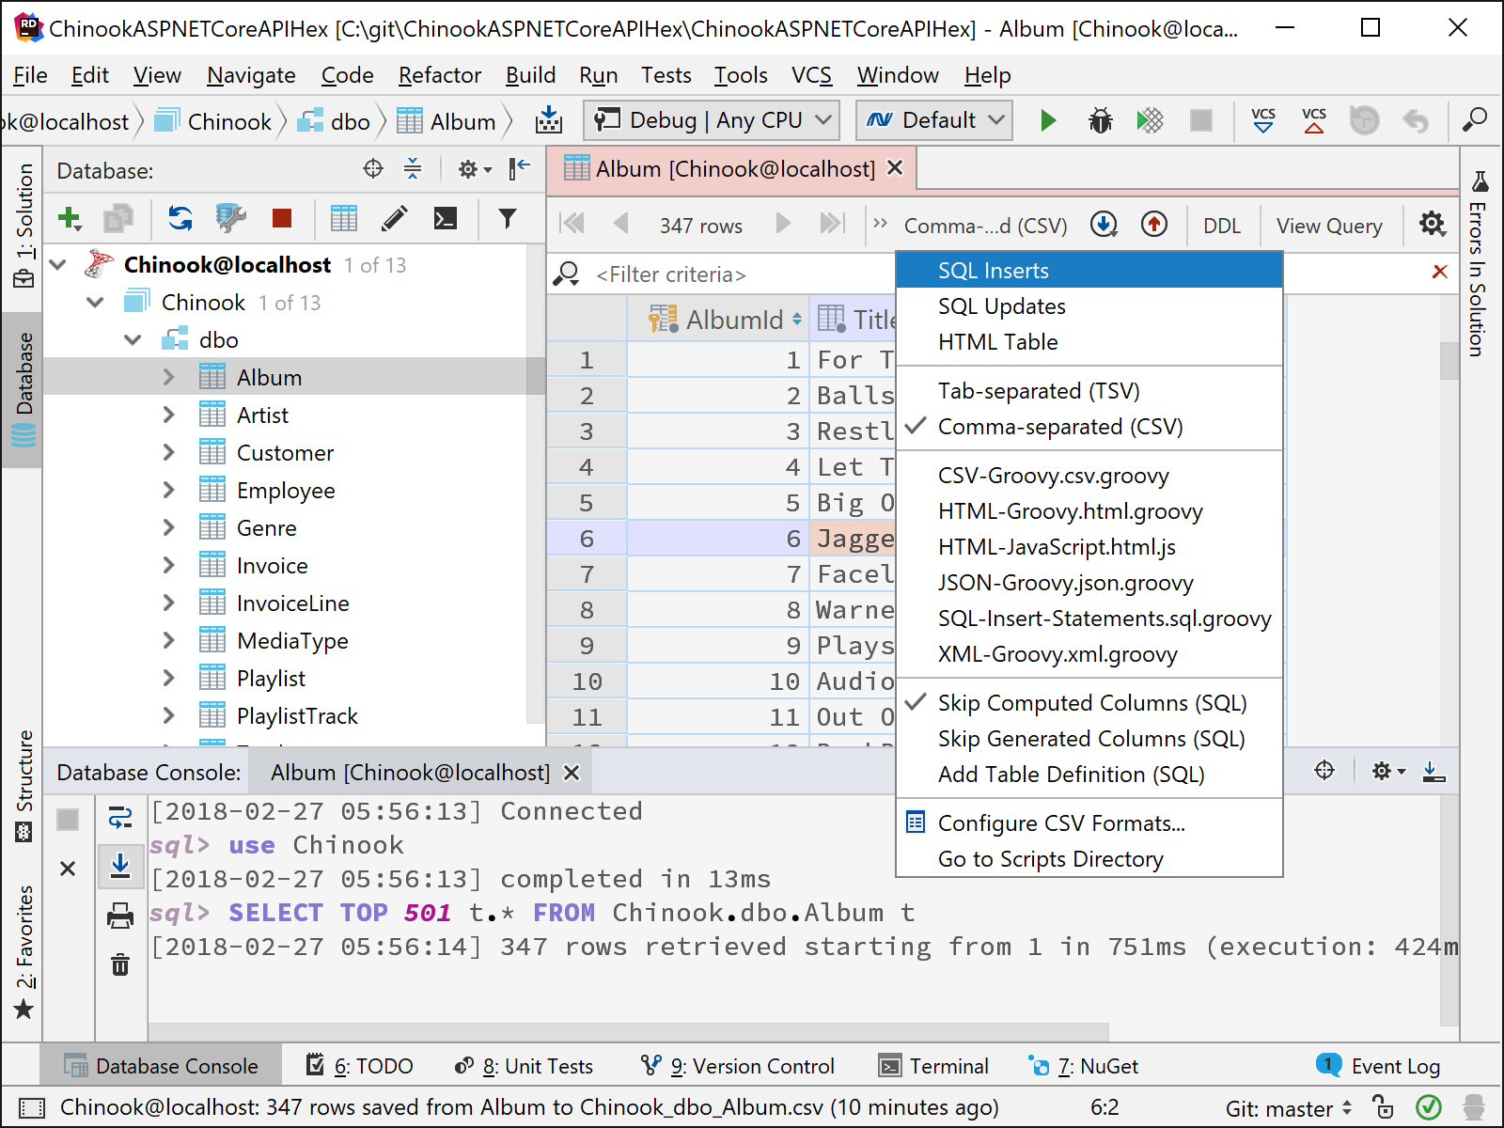Print console output icon
This screenshot has width=1504, height=1128.
[120, 916]
